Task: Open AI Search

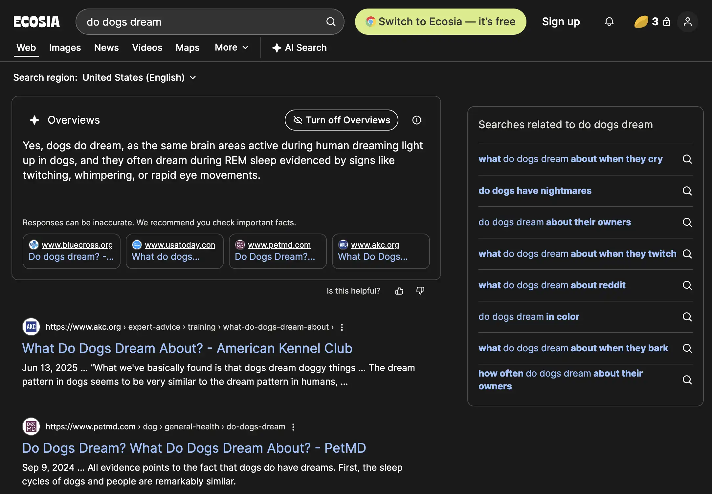Action: pyautogui.click(x=299, y=48)
